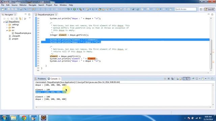Image resolution: width=216 pixels, height=121 pixels.
Task: Click the clock showing 9:09 AM
Action: [x=208, y=117]
